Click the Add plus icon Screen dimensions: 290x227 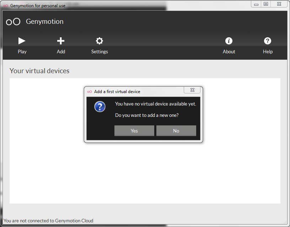point(61,41)
